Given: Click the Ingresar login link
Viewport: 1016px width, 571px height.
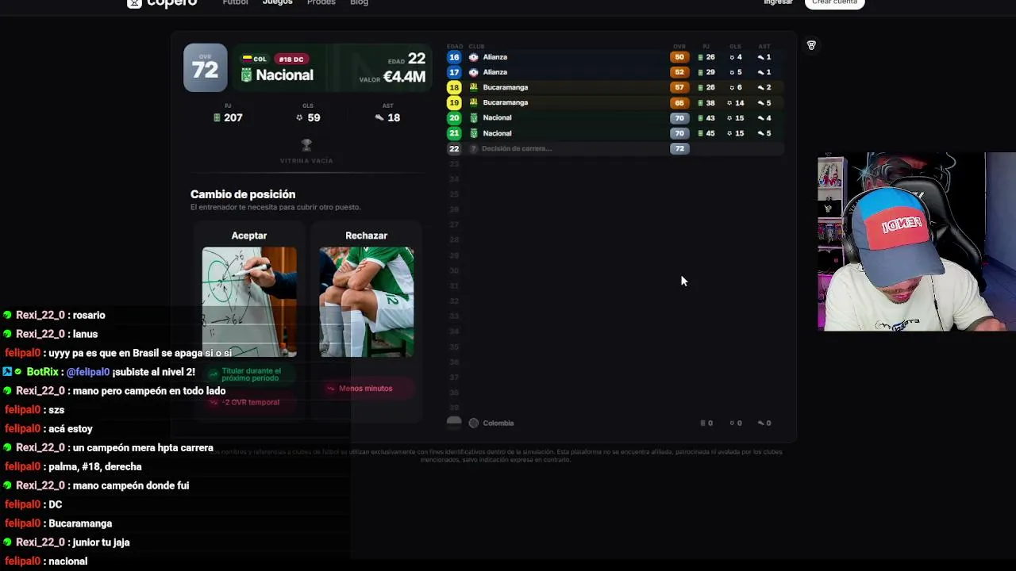Looking at the screenshot, I should point(778,2).
